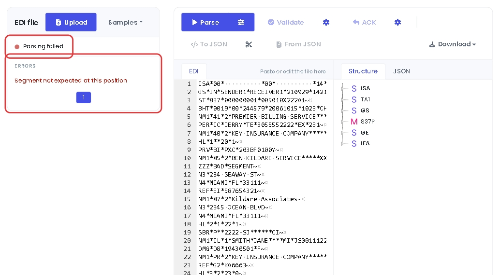Click the S icon beside GE
This screenshot has height=275, width=500.
point(354,133)
